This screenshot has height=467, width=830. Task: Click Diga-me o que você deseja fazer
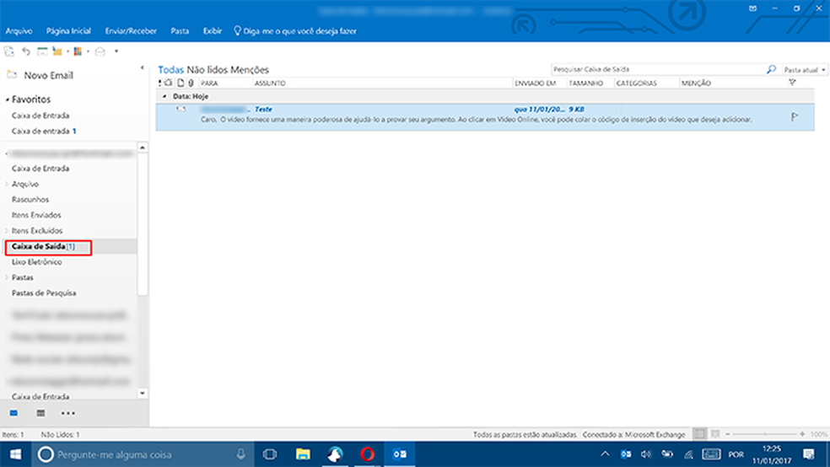(295, 31)
